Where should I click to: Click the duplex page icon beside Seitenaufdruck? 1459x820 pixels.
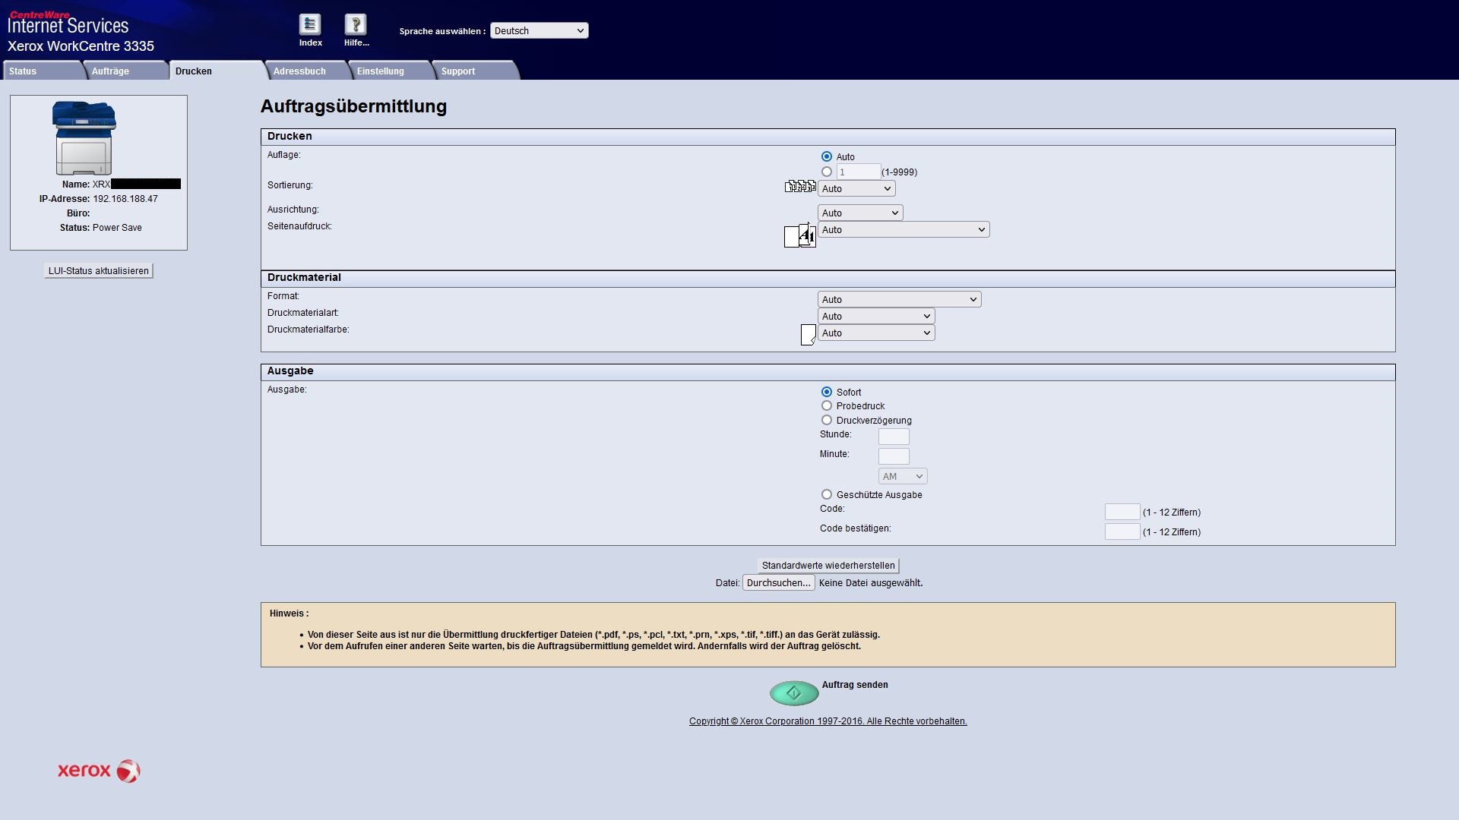pyautogui.click(x=799, y=236)
